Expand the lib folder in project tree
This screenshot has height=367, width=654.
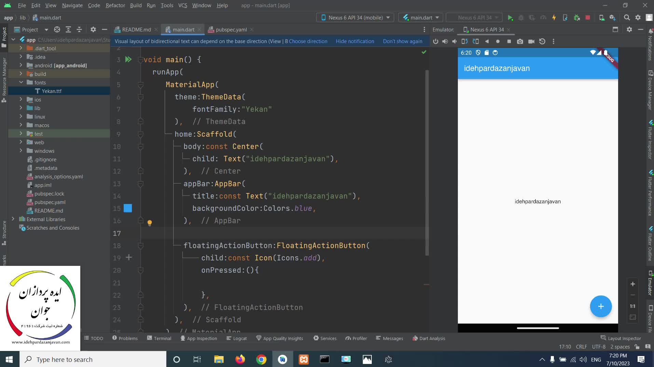[x=21, y=108]
